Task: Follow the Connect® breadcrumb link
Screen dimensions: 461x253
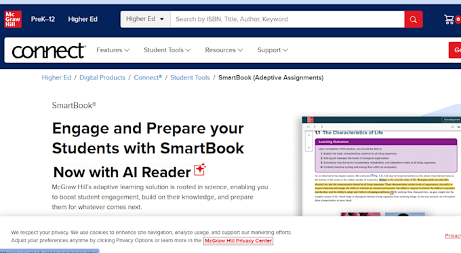Action: point(148,78)
